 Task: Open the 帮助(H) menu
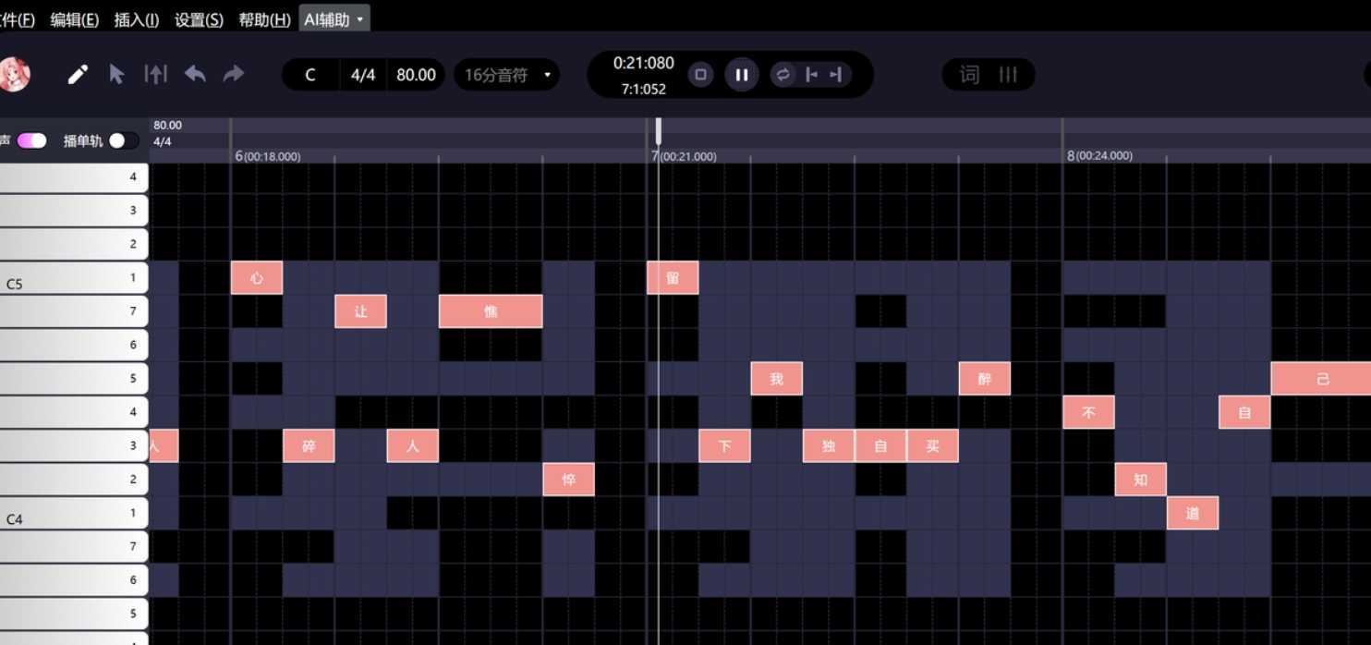pos(264,19)
